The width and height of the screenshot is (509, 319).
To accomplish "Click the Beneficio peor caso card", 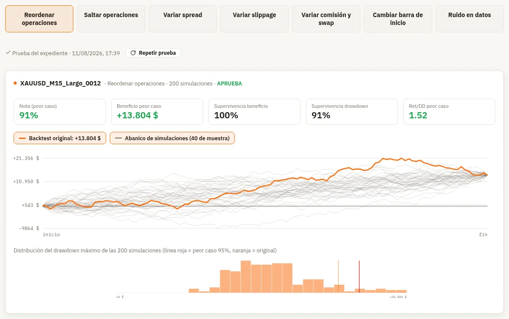I will pos(157,112).
